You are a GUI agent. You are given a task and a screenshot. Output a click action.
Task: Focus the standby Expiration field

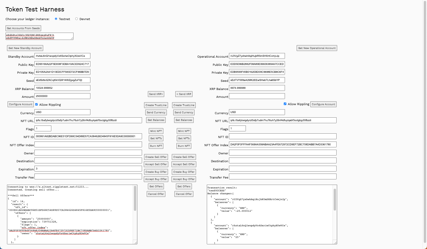[88, 169]
